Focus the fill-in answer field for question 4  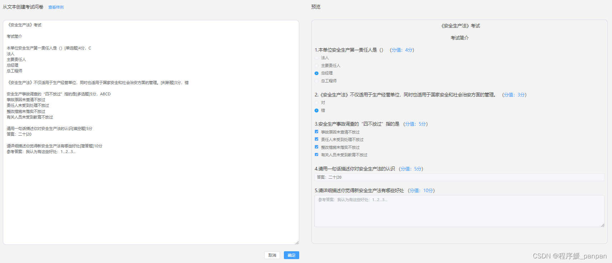click(459, 177)
